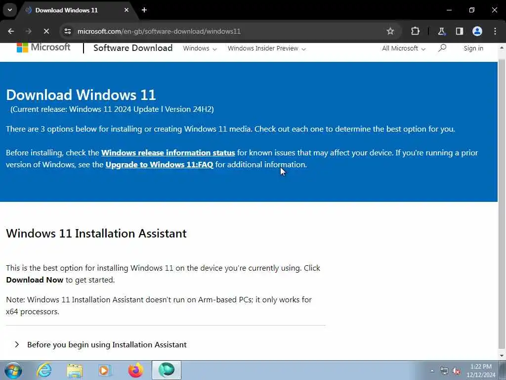Open the tab search dropdown arrow
This screenshot has width=506, height=380.
tap(10, 10)
